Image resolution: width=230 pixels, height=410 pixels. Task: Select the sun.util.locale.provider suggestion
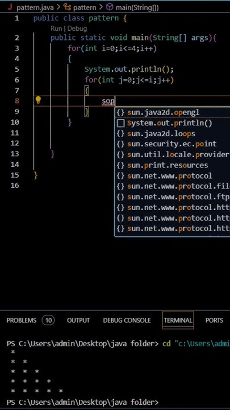pos(173,155)
